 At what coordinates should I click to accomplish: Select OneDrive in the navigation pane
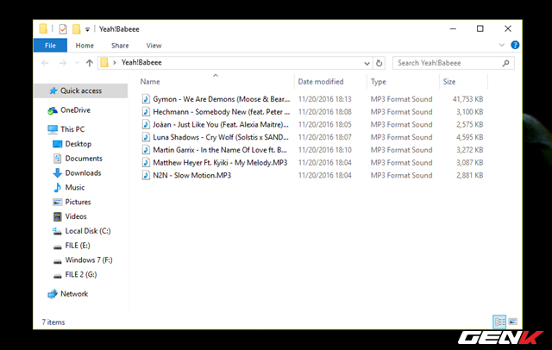click(75, 110)
